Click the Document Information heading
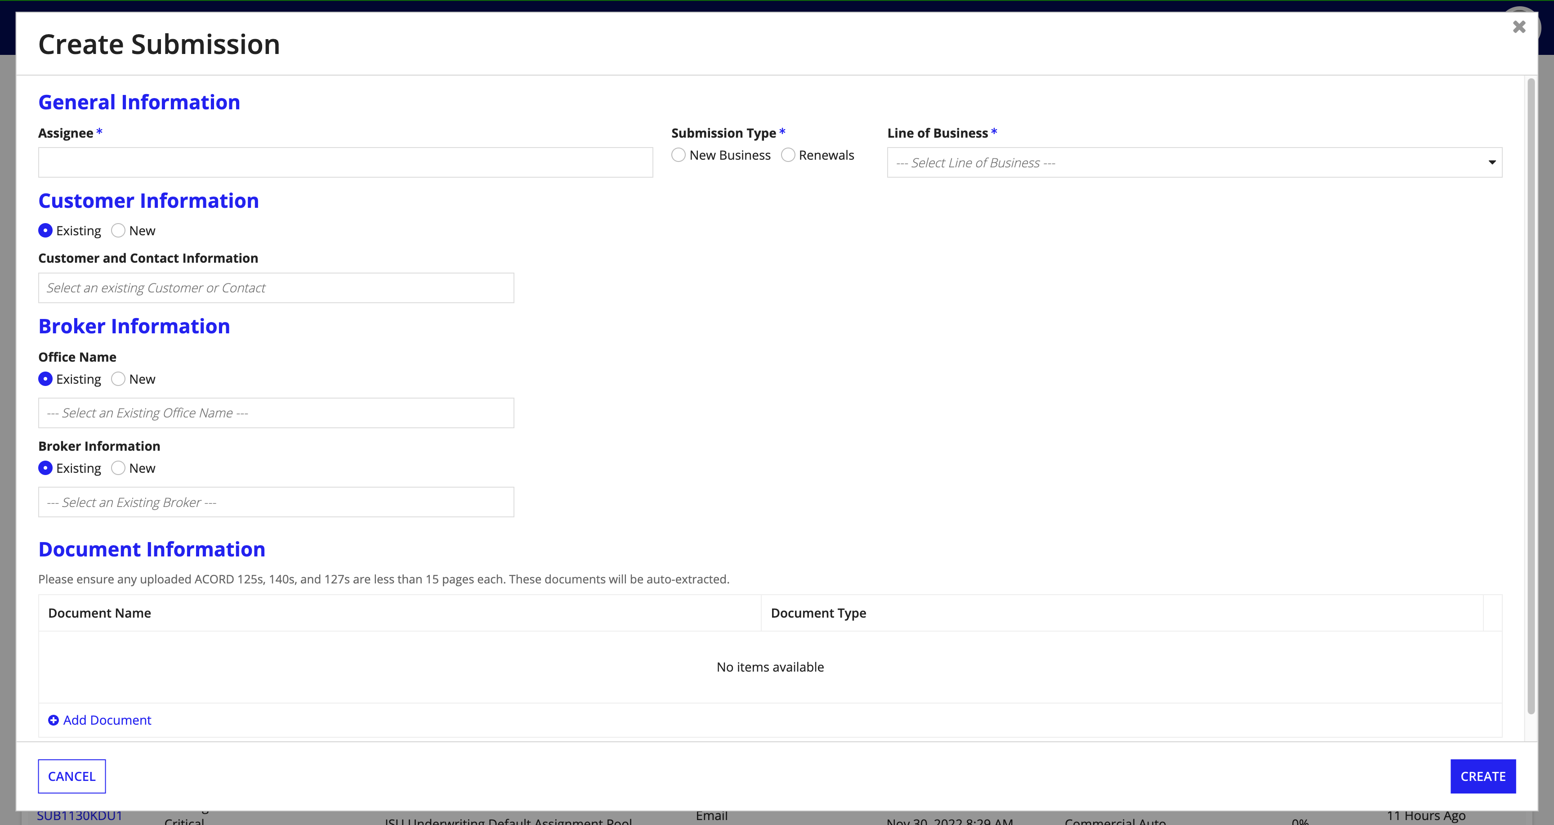The height and width of the screenshot is (825, 1554). 152,549
